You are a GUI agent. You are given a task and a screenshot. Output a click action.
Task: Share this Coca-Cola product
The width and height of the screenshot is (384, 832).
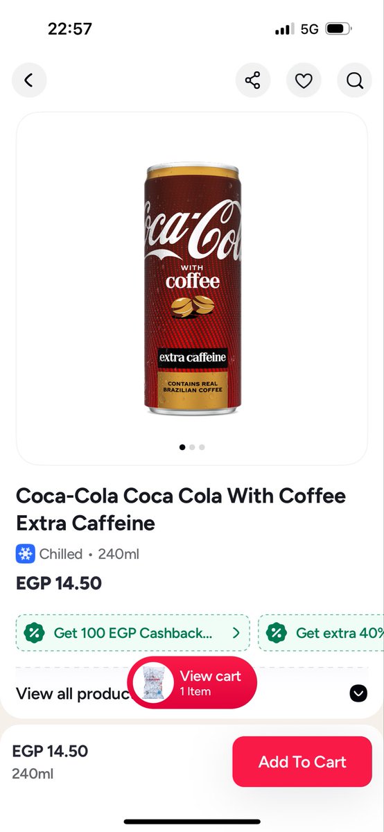252,80
